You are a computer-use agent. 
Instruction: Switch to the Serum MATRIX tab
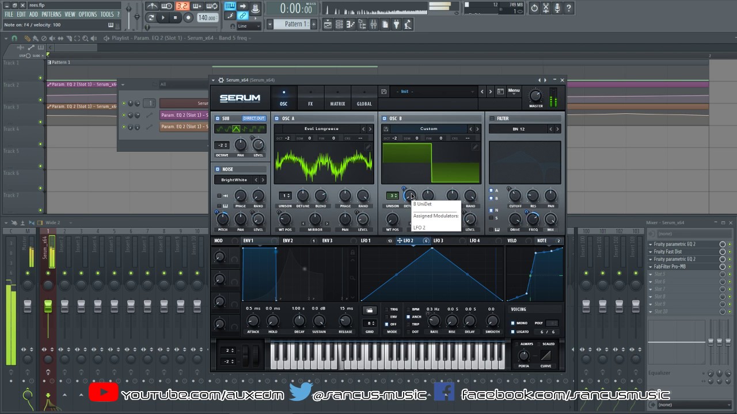pyautogui.click(x=337, y=98)
